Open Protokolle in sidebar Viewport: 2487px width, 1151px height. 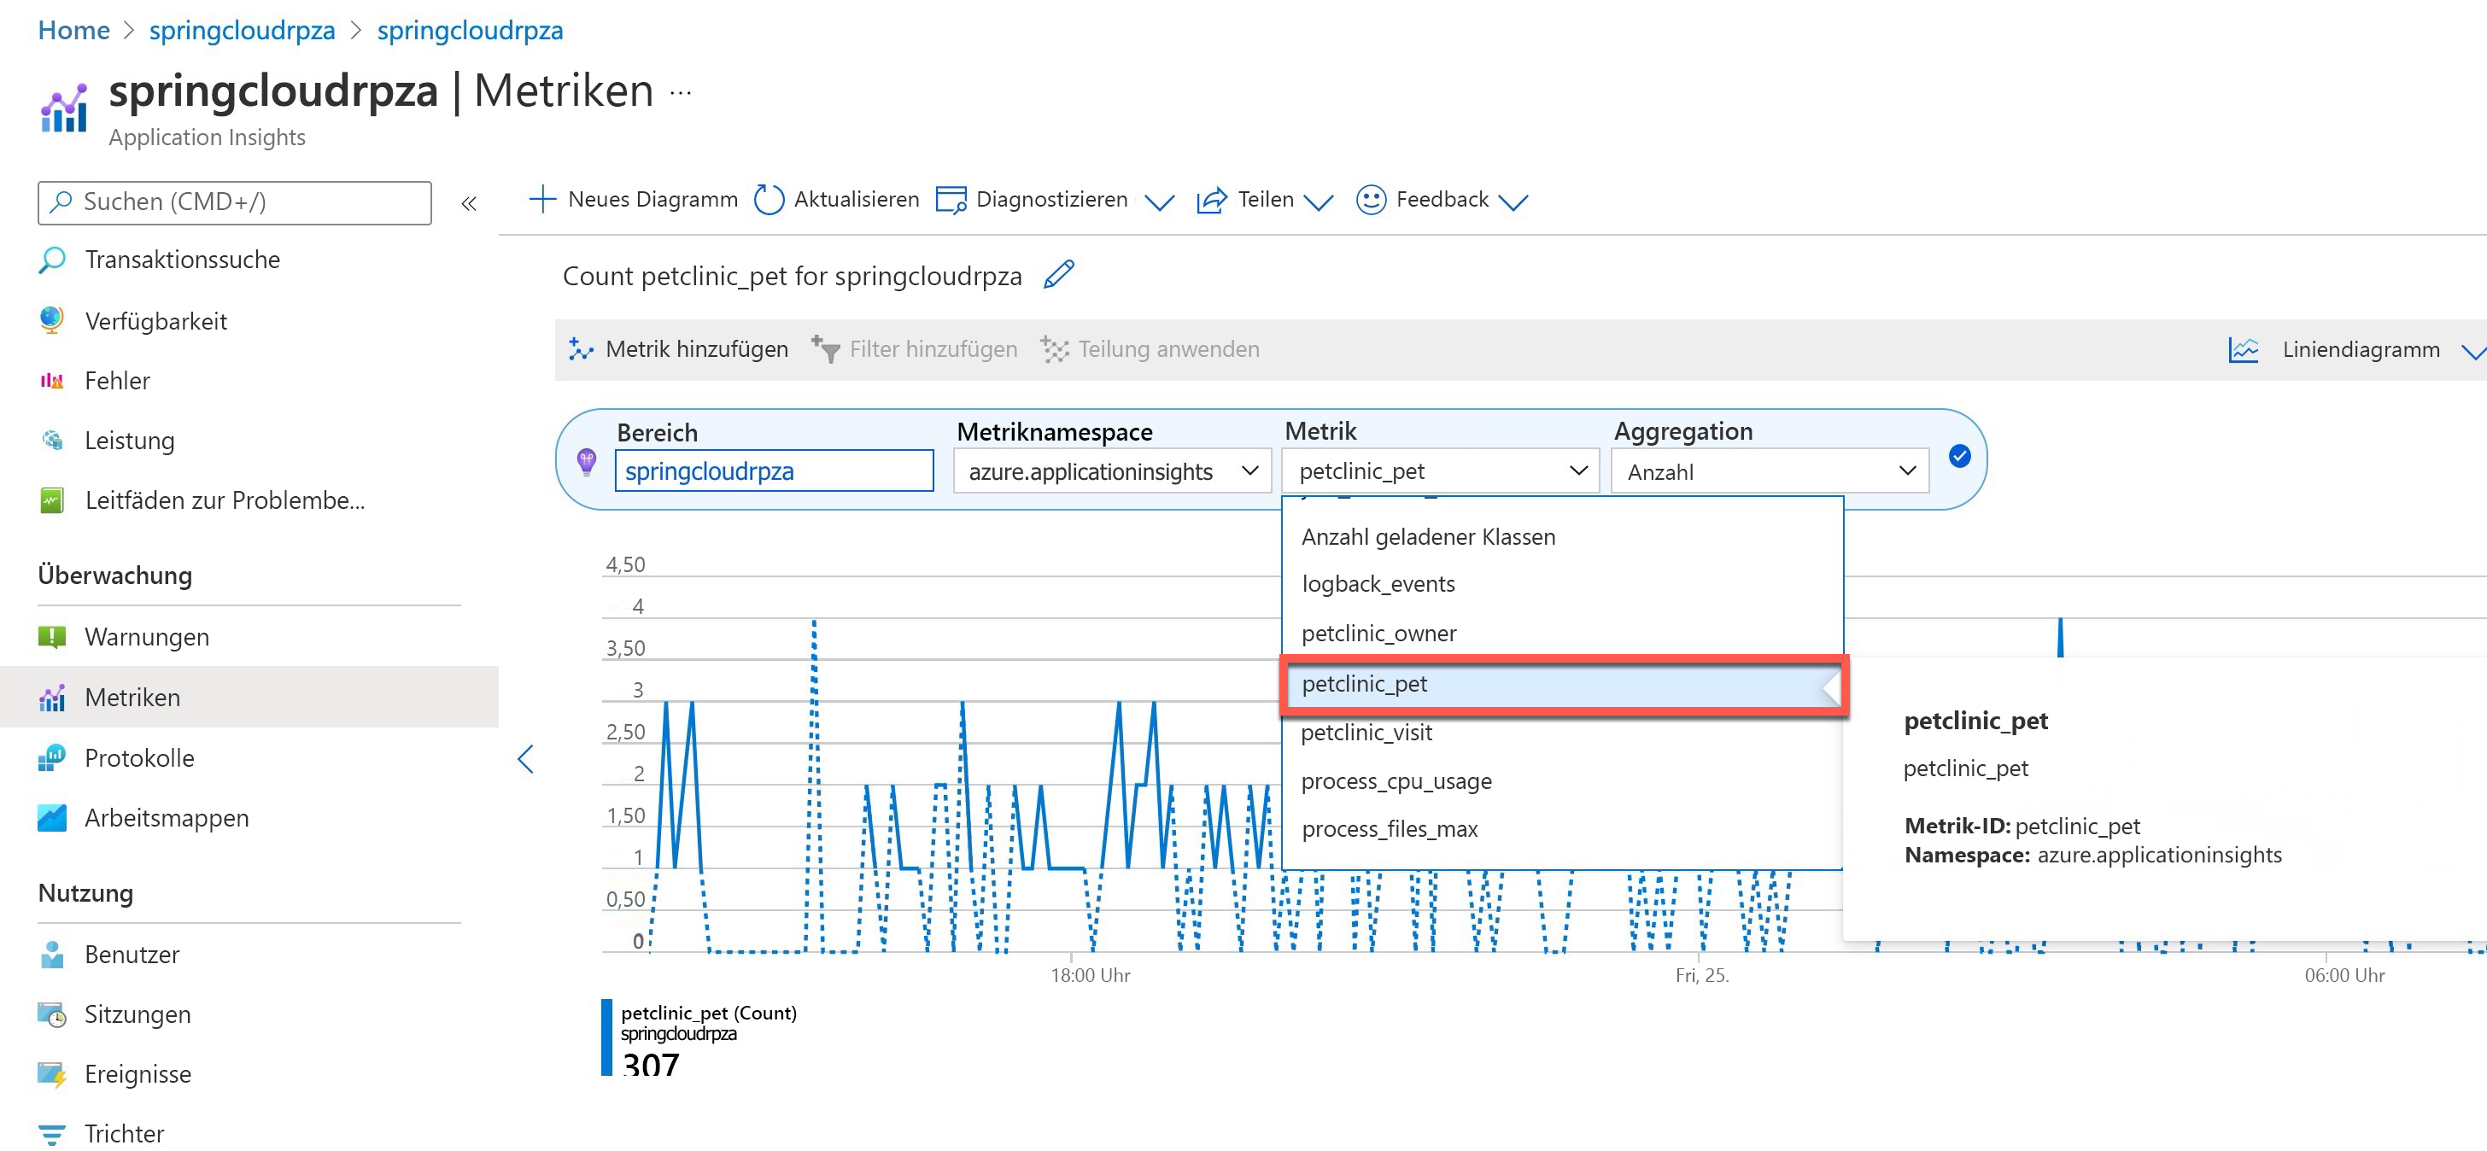(139, 758)
